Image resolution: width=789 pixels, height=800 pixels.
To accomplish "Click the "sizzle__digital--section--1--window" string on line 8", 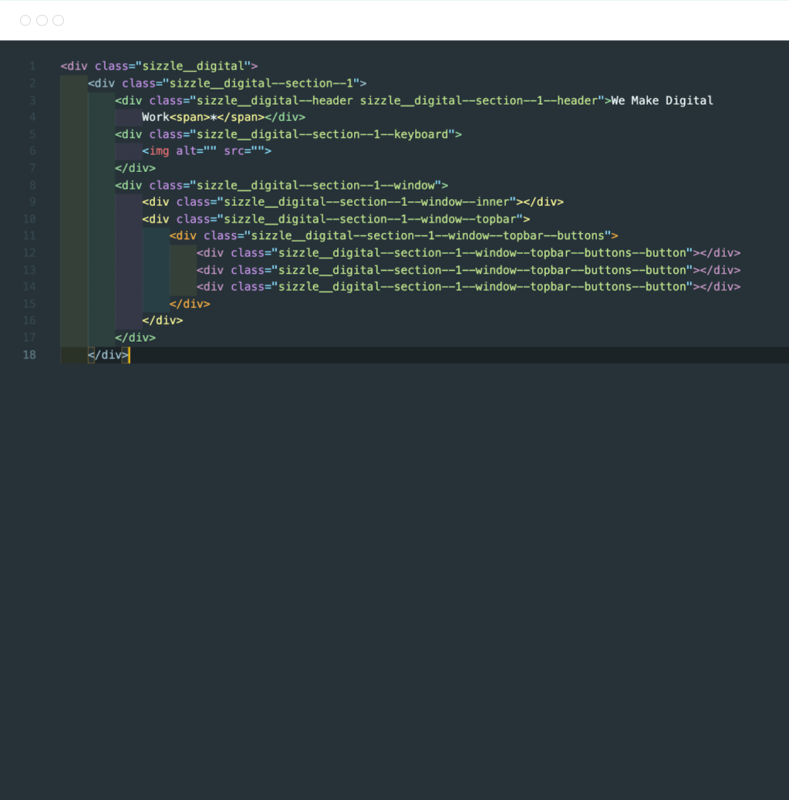I will pyautogui.click(x=315, y=185).
